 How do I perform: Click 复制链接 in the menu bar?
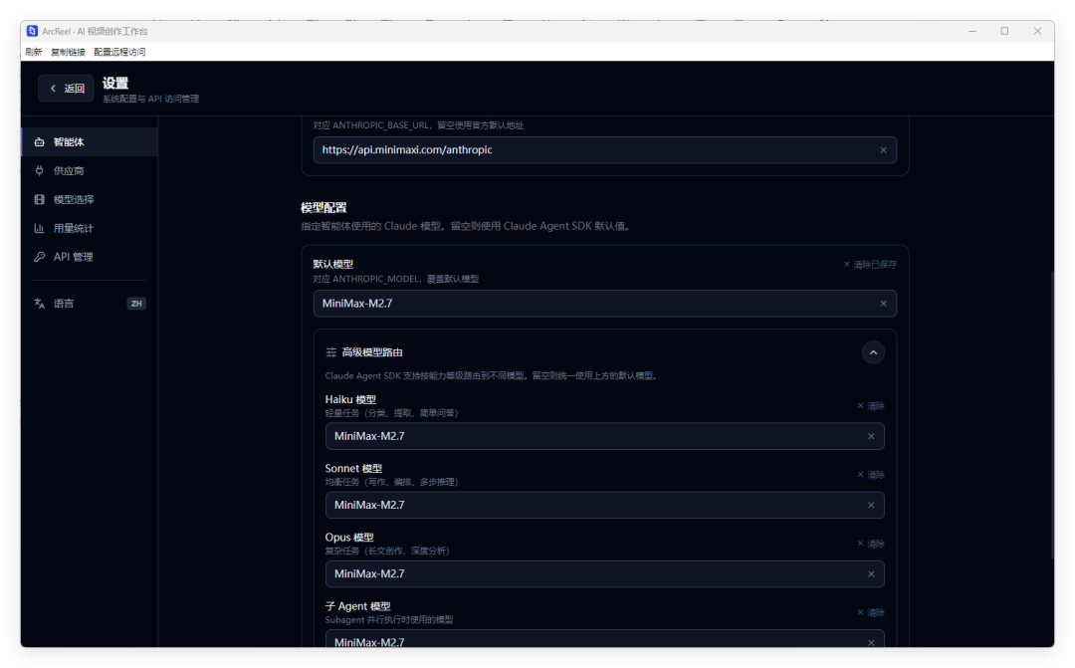point(68,52)
